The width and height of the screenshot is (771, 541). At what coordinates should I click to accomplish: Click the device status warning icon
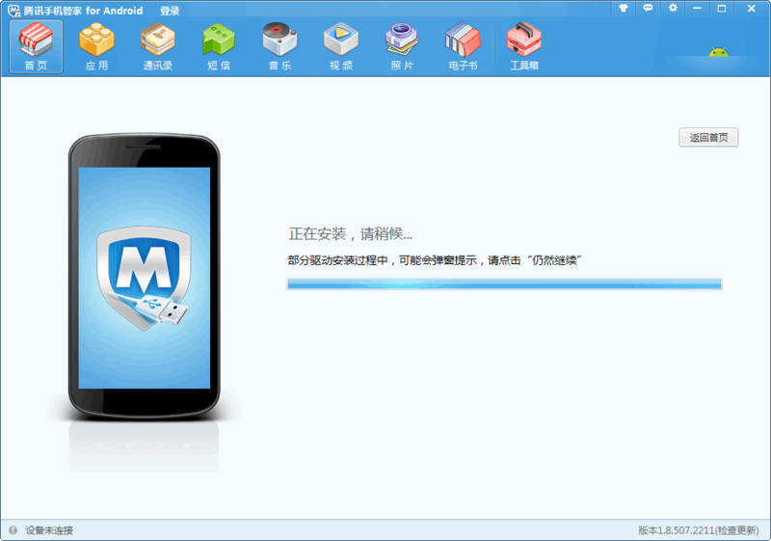(x=13, y=530)
